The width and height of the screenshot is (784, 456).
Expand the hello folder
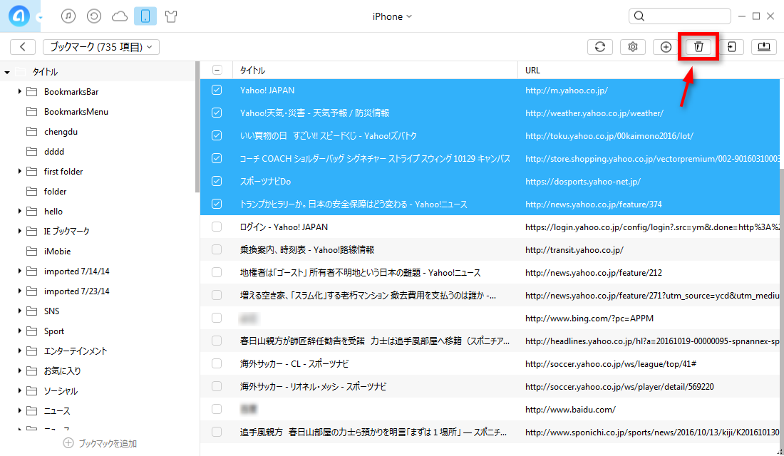click(x=19, y=212)
